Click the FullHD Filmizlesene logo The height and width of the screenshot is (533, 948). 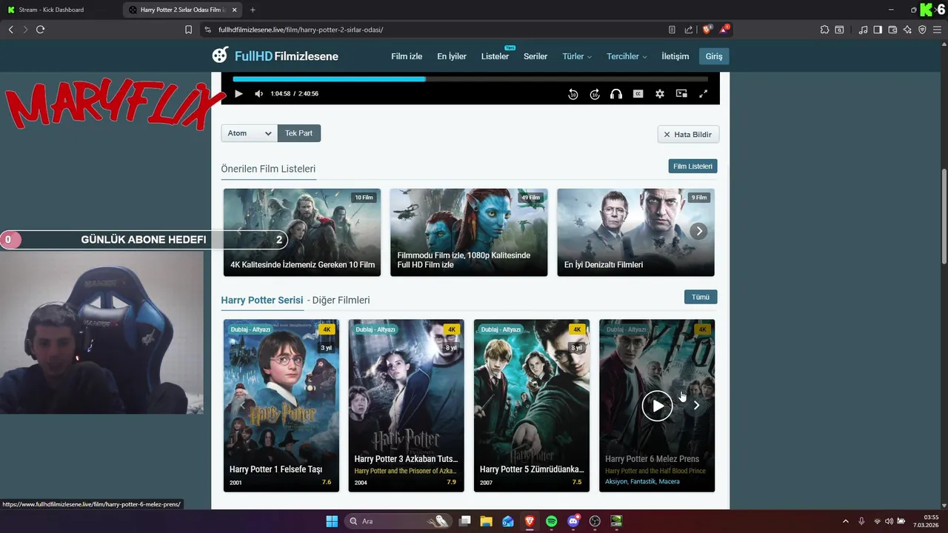coord(276,56)
